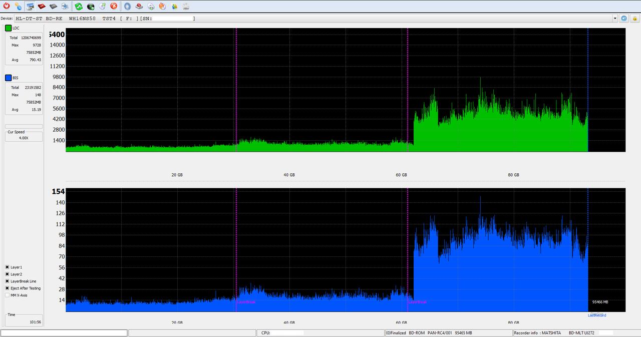Click the light blue stacked-drive toolbar icon
This screenshot has width=641, height=337.
click(x=65, y=6)
